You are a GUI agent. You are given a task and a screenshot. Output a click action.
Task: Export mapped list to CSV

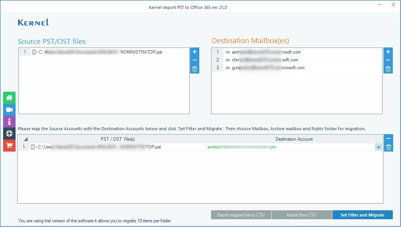point(241,215)
